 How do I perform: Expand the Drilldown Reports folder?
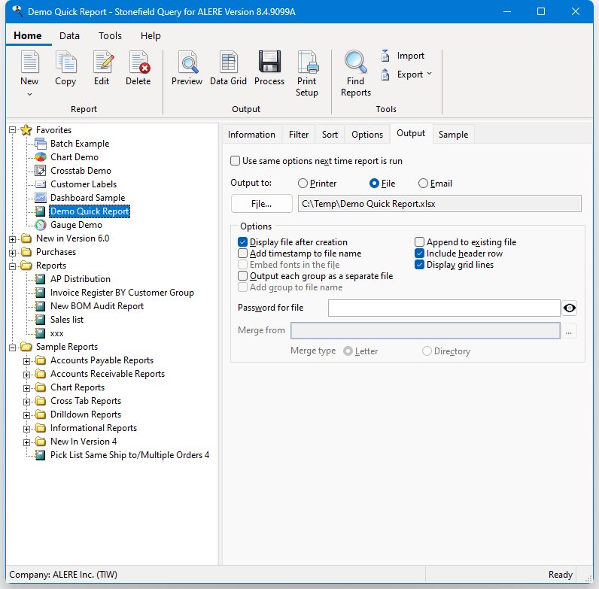(27, 415)
